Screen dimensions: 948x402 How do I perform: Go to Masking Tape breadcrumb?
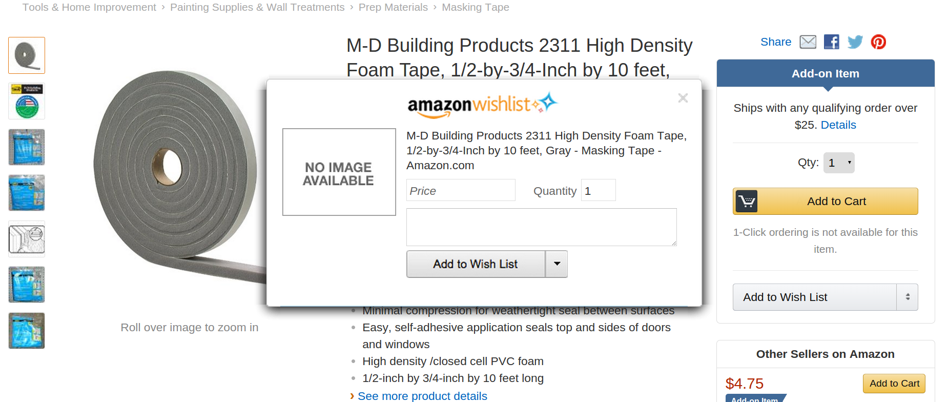476,7
